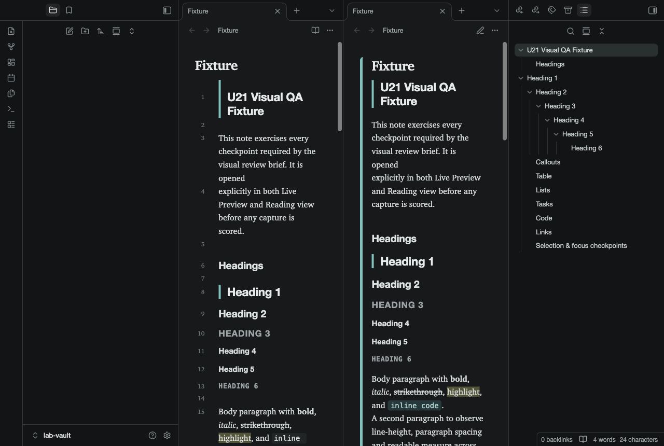Jump to Code in the outline
The image size is (664, 446).
544,218
